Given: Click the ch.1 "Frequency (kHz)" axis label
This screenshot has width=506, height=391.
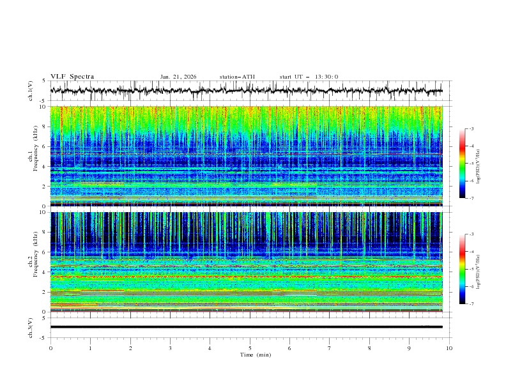Looking at the screenshot, I should [36, 149].
